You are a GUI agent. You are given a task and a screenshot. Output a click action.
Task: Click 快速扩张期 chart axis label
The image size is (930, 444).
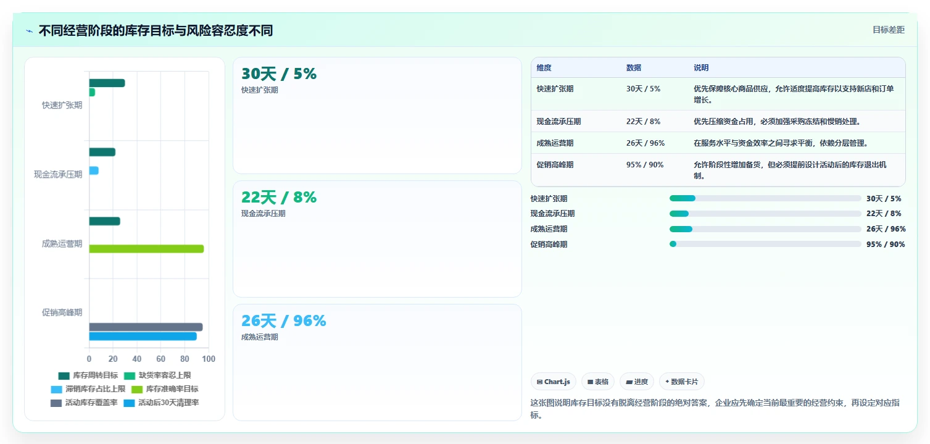[x=62, y=106]
